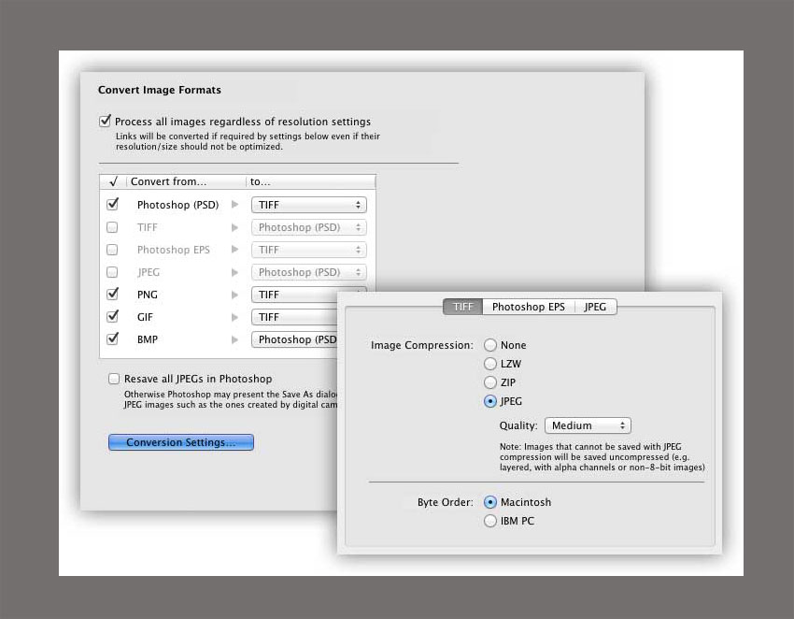Switch to the TIFF settings tab
Viewport: 794px width, 619px height.
click(x=462, y=307)
